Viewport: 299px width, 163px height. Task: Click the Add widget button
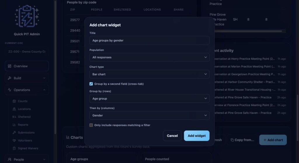pyautogui.click(x=197, y=136)
